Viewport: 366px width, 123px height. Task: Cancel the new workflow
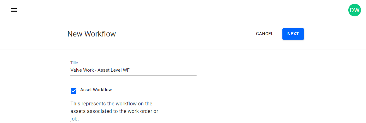pyautogui.click(x=265, y=34)
